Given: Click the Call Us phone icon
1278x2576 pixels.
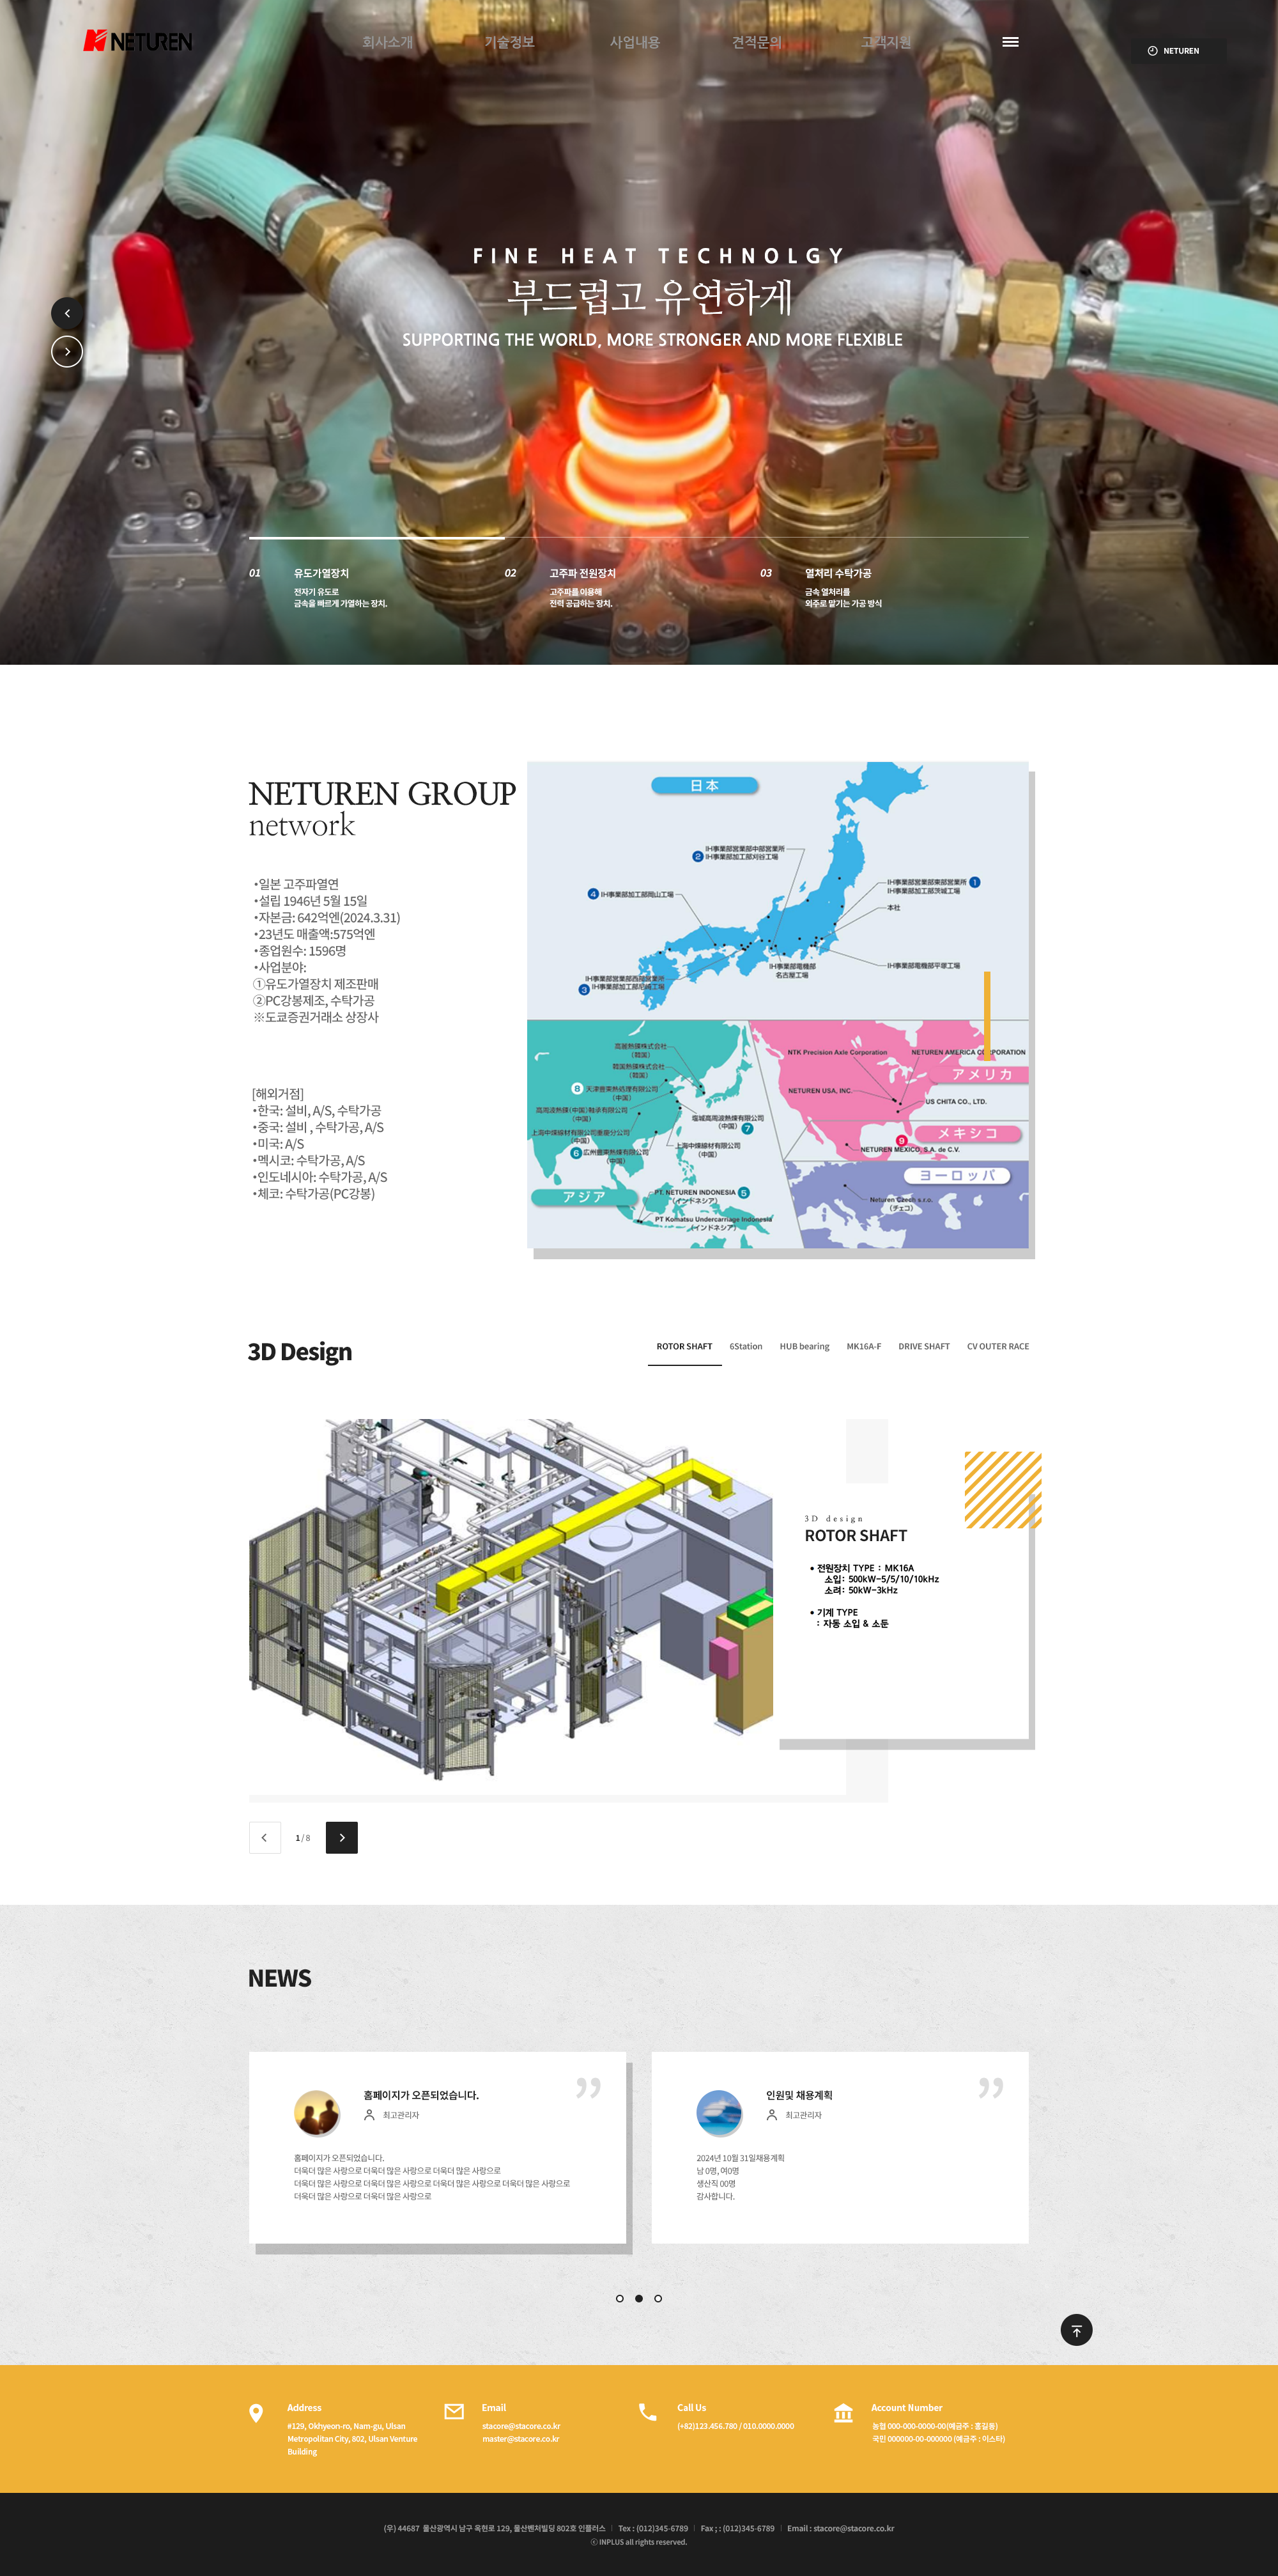Looking at the screenshot, I should tap(648, 2412).
